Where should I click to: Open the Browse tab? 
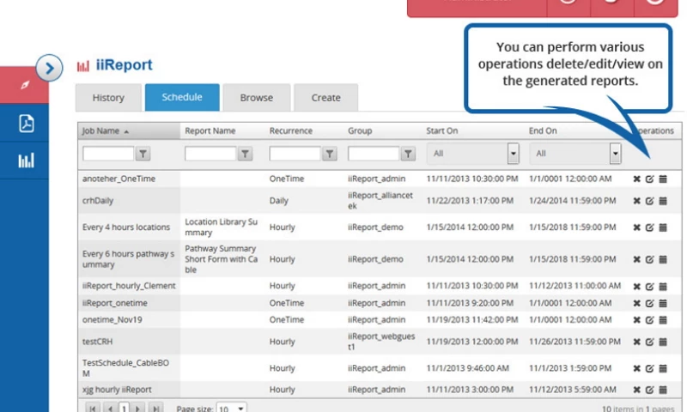click(x=256, y=98)
